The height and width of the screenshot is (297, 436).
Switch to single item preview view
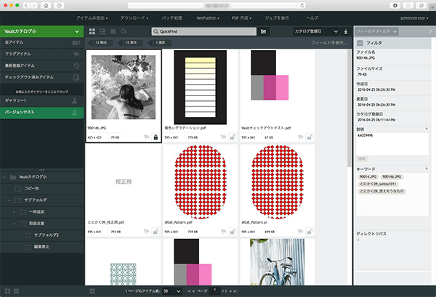[x=113, y=31]
